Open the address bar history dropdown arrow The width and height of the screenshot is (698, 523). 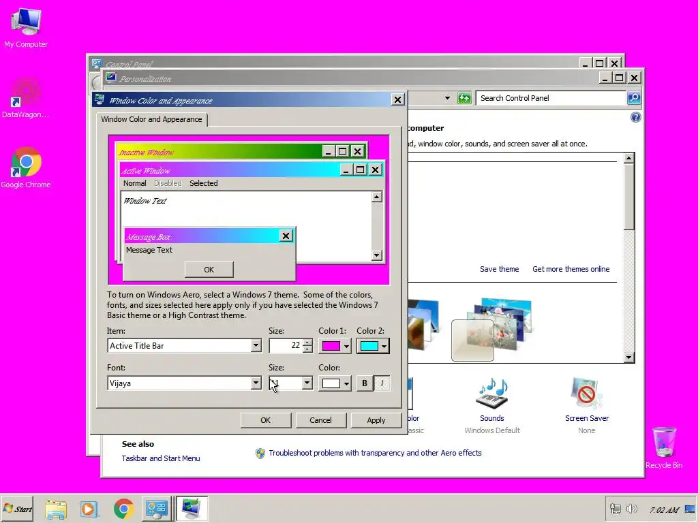coord(447,98)
